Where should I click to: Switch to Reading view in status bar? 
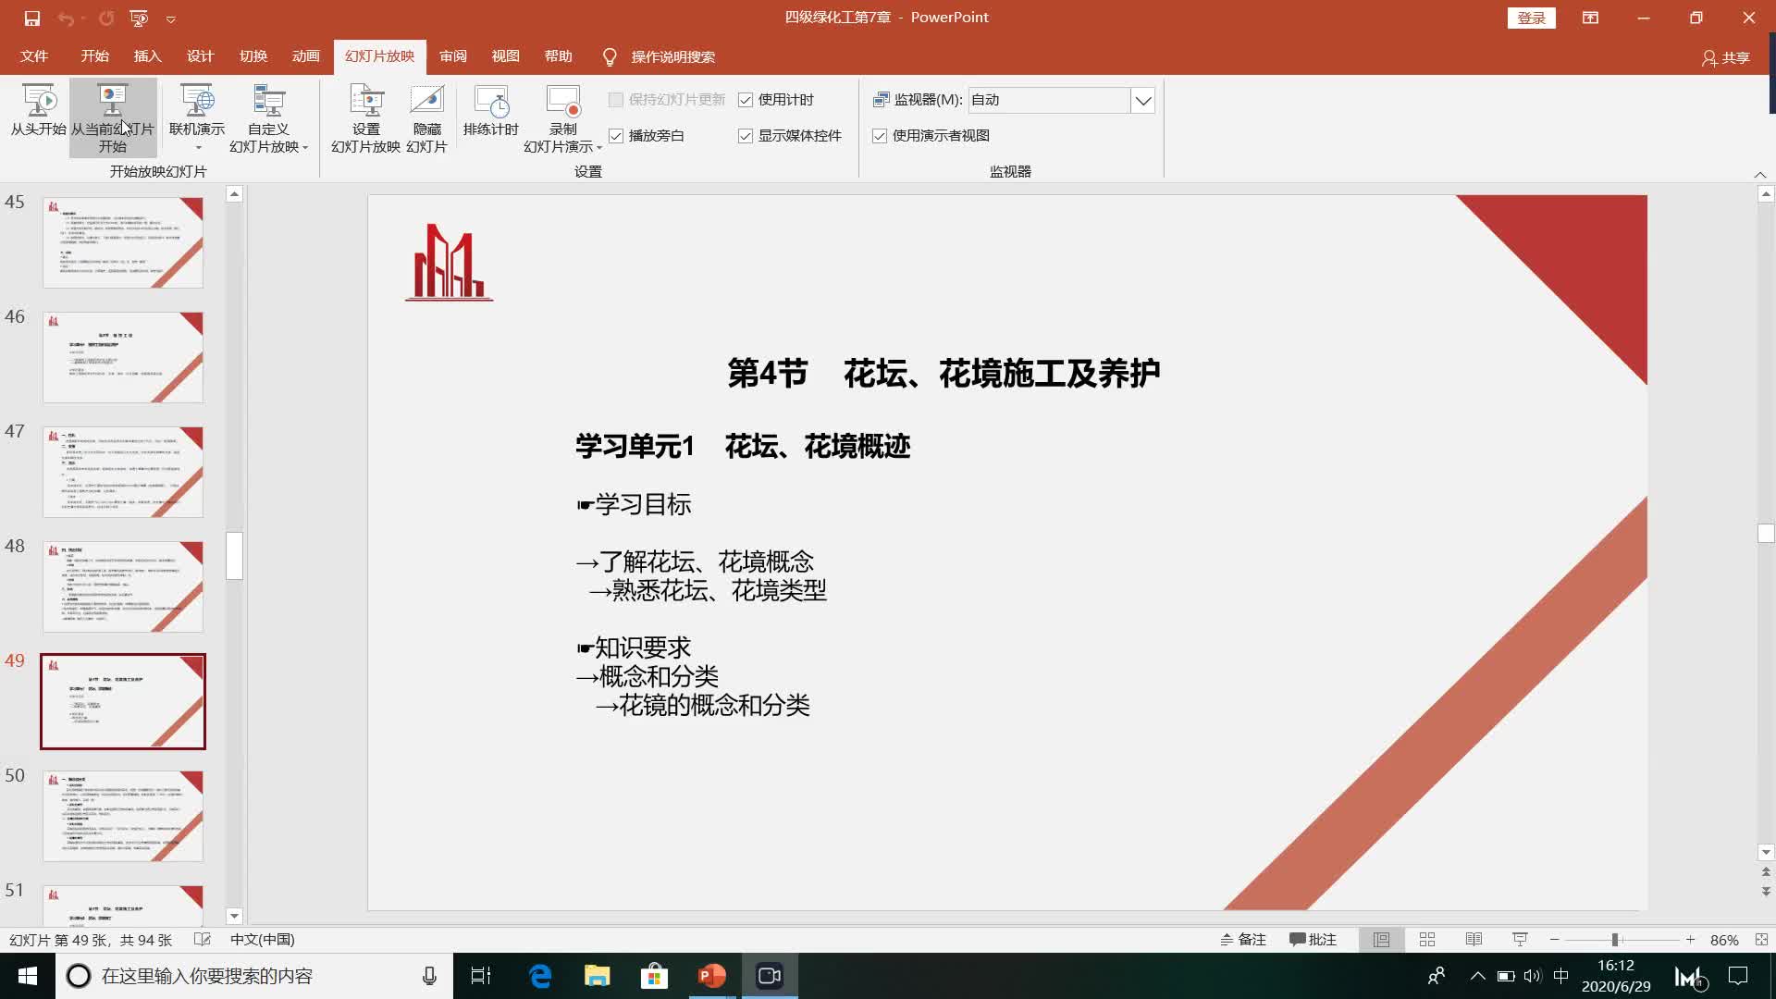pos(1474,939)
